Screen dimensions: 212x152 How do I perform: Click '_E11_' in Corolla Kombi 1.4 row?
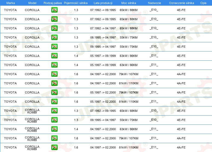tap(154, 129)
